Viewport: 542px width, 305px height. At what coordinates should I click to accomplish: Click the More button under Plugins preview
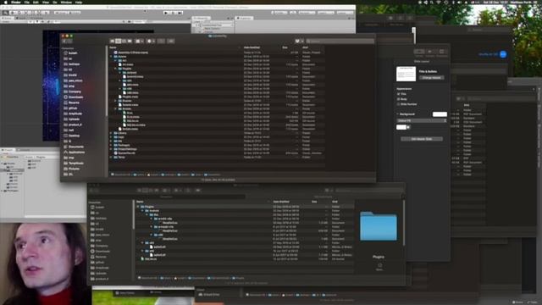point(379,266)
